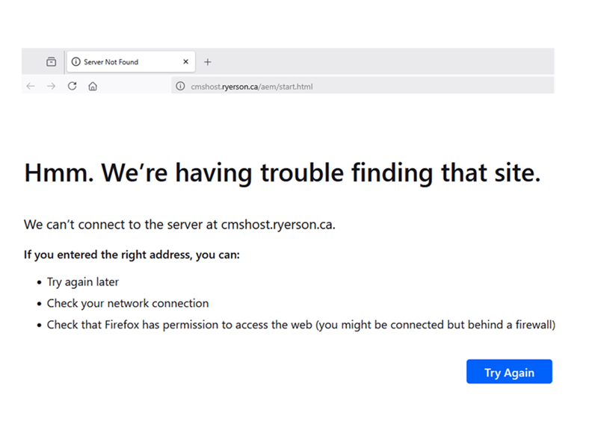Open the Home page
The height and width of the screenshot is (448, 598).
(x=93, y=87)
